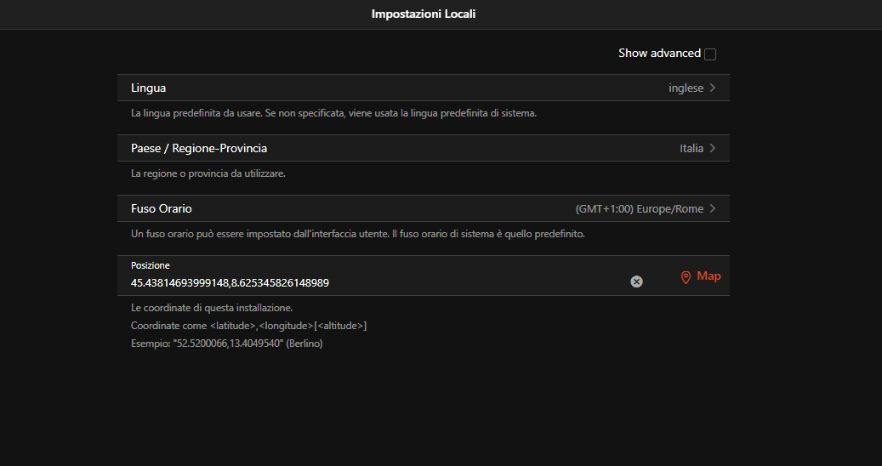Screen dimensions: 882x466
Task: Click the Paese / Regione-Provincia label
Action: (x=199, y=148)
